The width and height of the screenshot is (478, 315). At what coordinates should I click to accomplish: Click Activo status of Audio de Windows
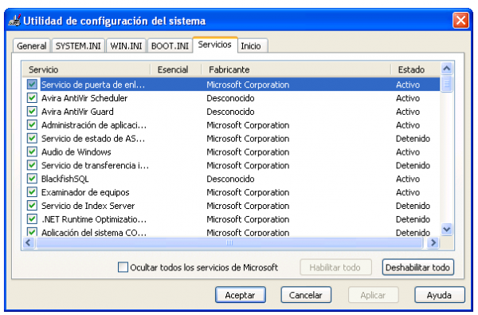[x=408, y=152]
